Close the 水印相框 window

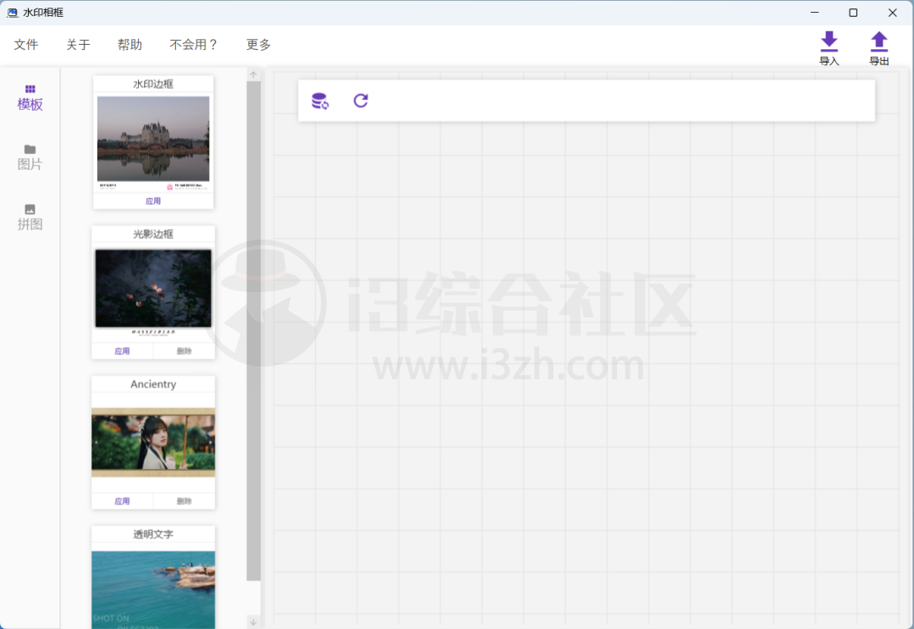(x=893, y=12)
